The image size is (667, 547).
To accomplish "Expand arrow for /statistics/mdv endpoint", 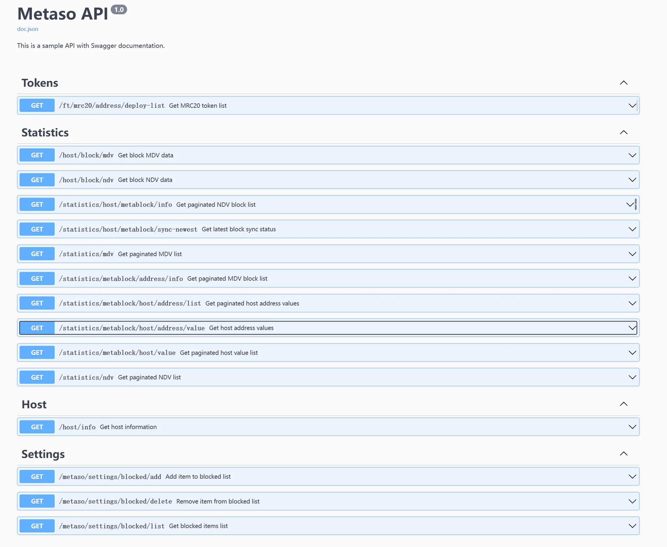I will tap(632, 254).
